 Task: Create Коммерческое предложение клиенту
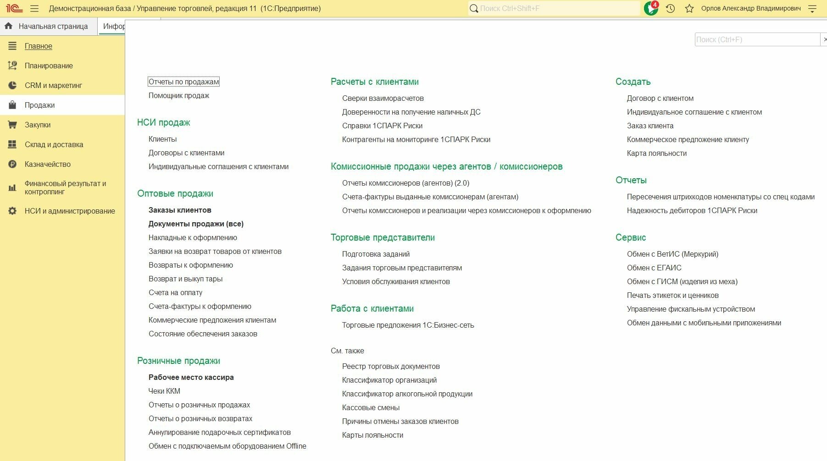click(688, 139)
